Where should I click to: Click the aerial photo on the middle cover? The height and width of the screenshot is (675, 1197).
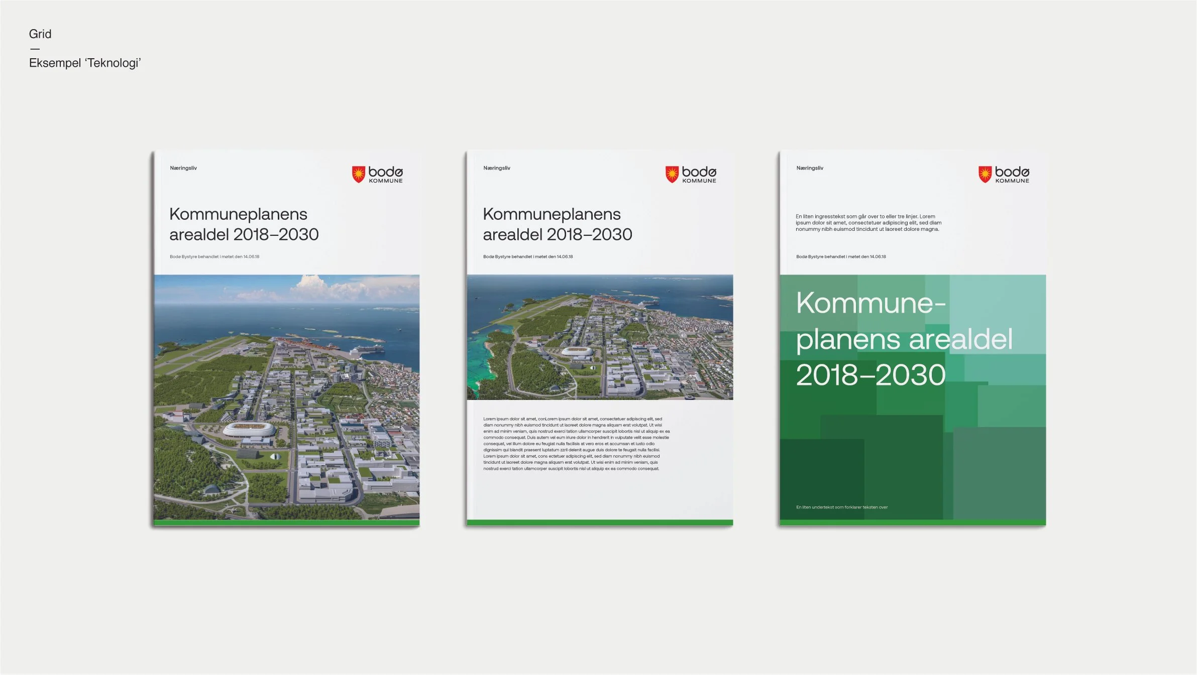[600, 337]
